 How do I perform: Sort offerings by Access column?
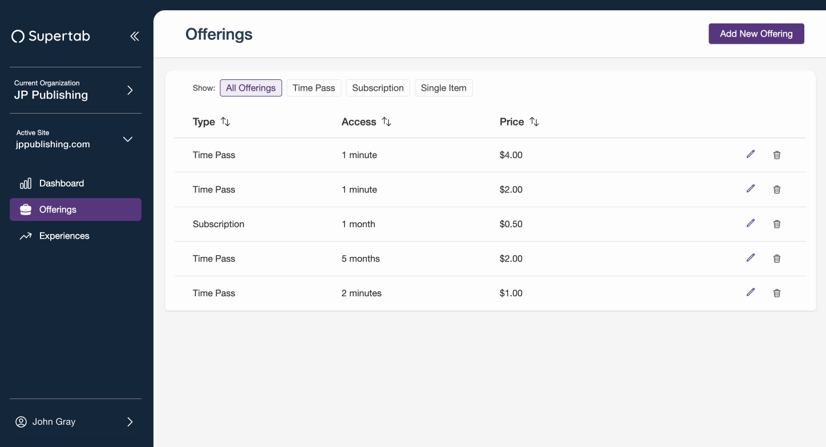387,122
